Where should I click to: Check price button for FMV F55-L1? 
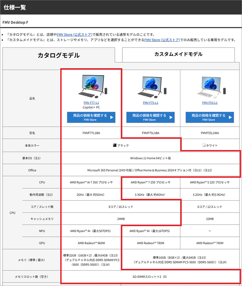pyautogui.click(x=210, y=117)
